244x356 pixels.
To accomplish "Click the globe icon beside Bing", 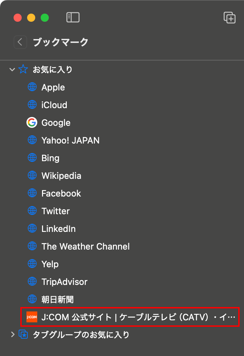I will [x=32, y=158].
